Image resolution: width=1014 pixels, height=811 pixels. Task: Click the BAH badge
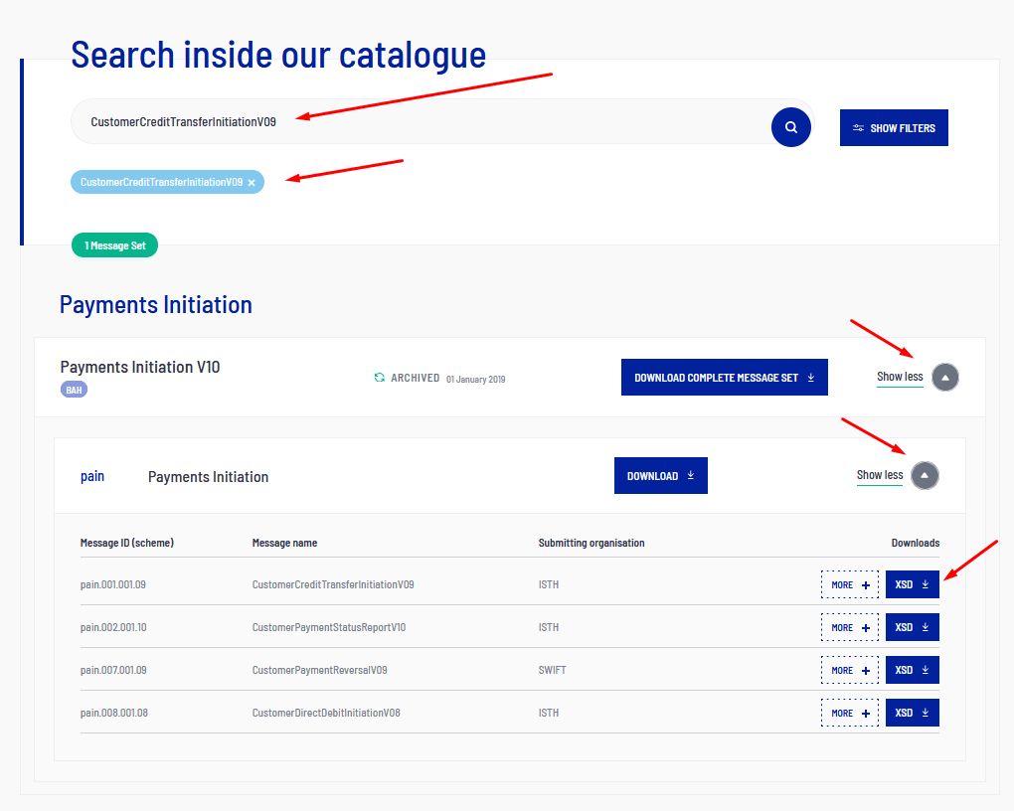point(74,390)
